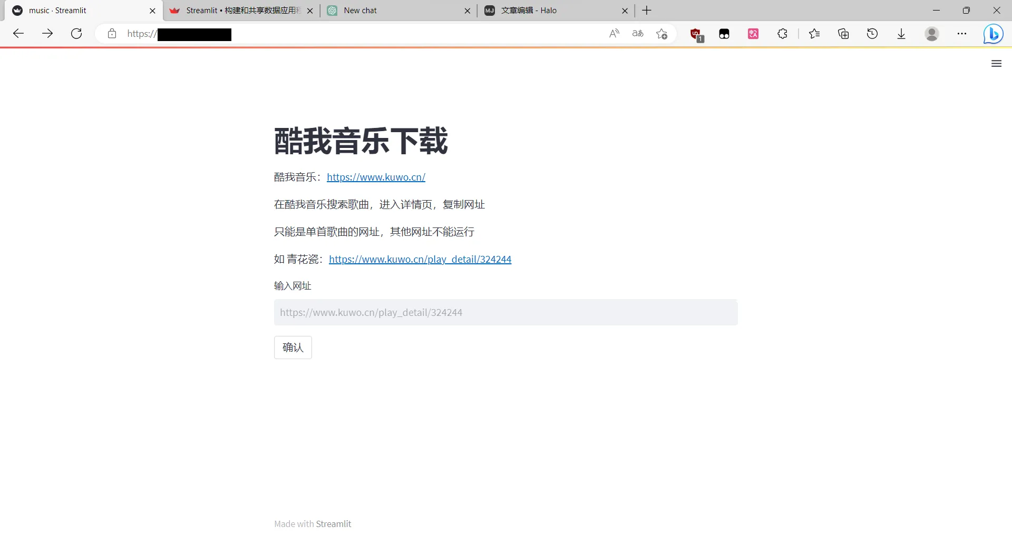Viewport: 1012px width, 536px height.
Task: Focus the 输入网址 URL input field
Action: (x=505, y=312)
